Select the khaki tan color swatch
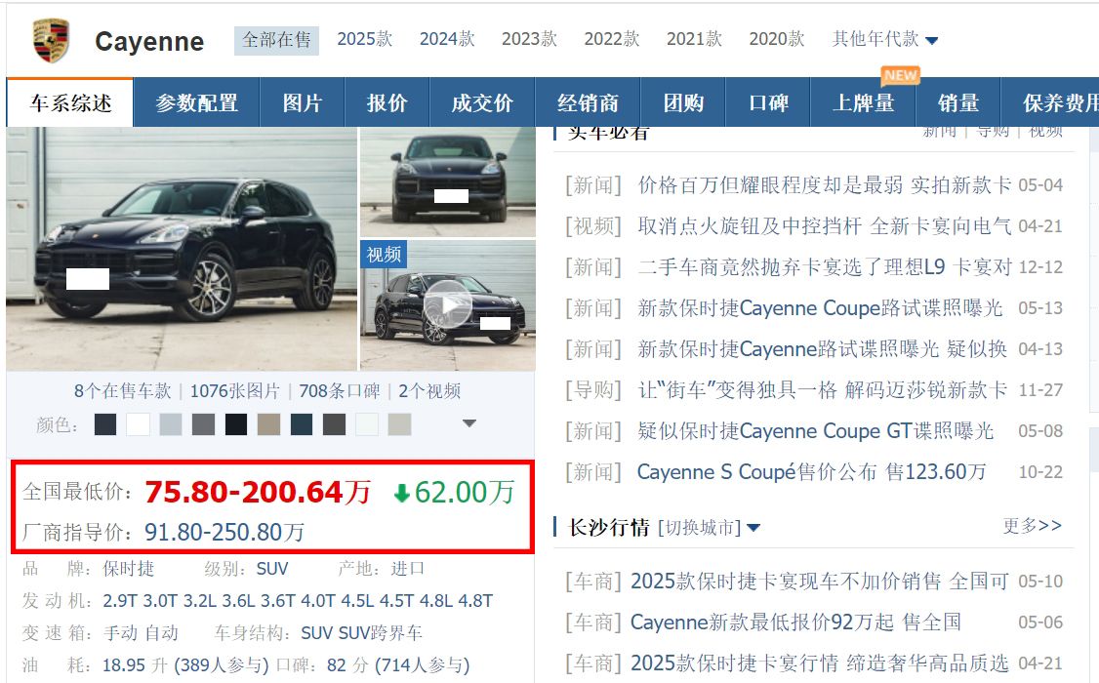Viewport: 1099px width, 683px height. click(268, 424)
